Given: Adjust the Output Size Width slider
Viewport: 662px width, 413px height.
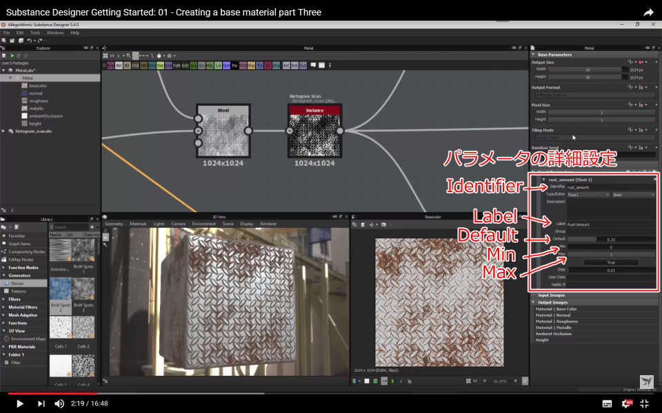Looking at the screenshot, I should [x=588, y=70].
